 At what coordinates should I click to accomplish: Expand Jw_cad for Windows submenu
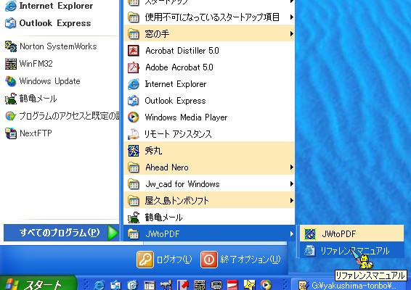[209, 184]
